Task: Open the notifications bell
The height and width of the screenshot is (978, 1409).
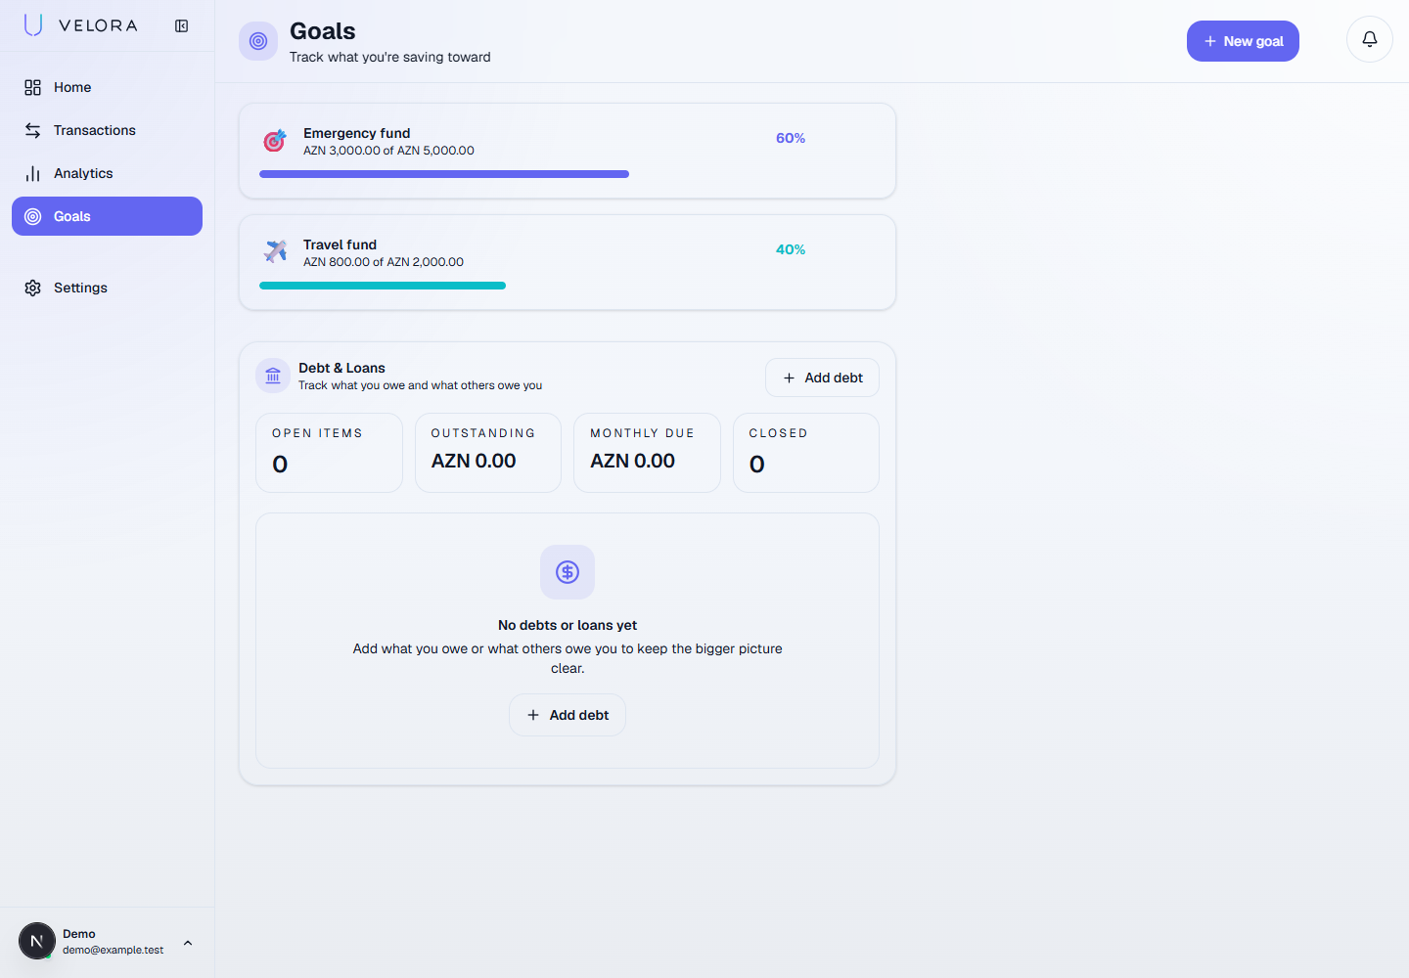Action: point(1370,39)
